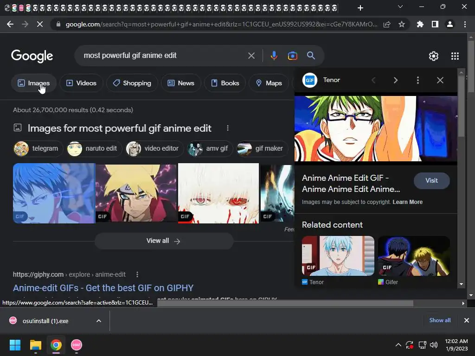Open the Google apps grid
The height and width of the screenshot is (356, 475).
click(x=455, y=56)
